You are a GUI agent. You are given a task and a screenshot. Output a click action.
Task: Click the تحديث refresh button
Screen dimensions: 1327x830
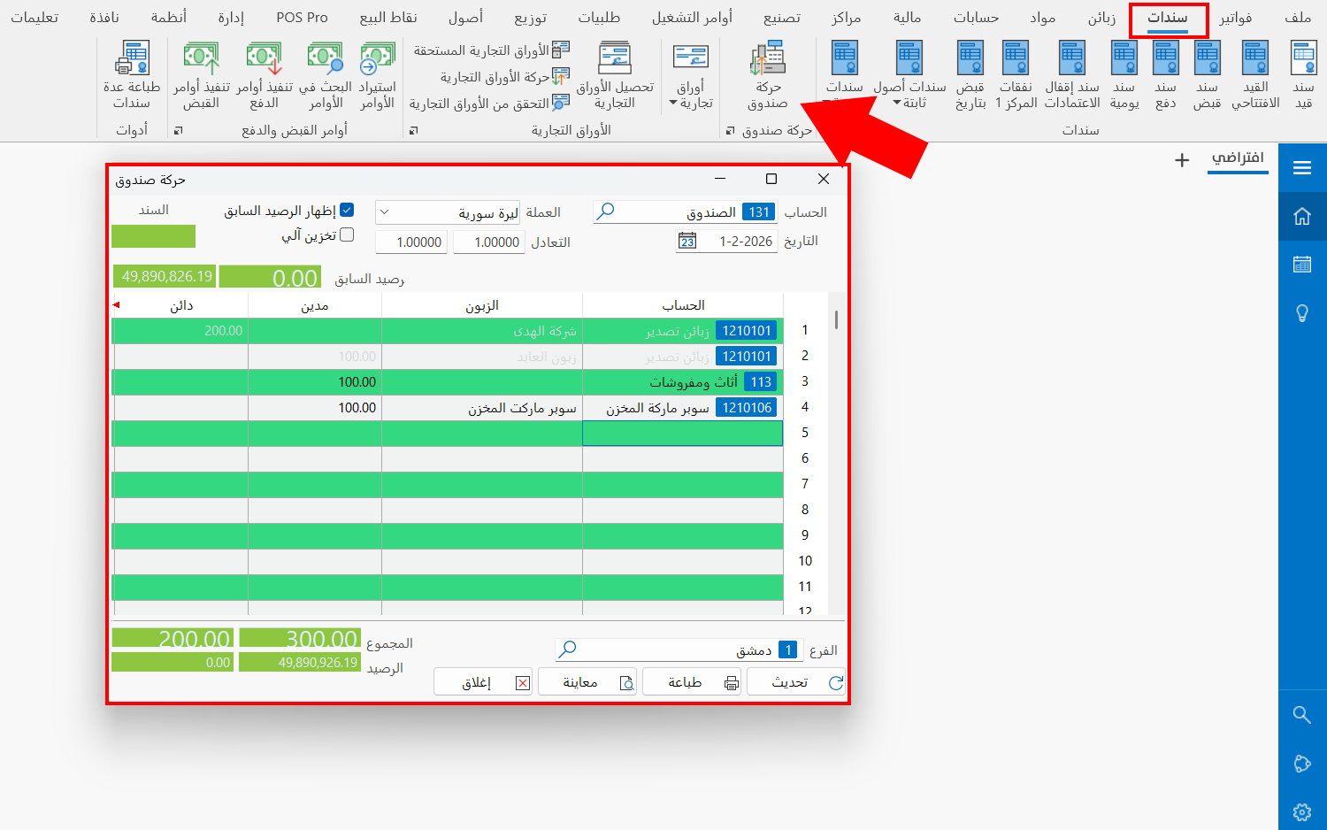pyautogui.click(x=796, y=682)
